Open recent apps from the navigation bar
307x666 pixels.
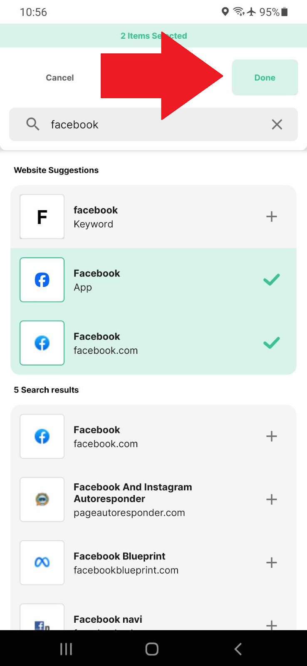coord(66,649)
